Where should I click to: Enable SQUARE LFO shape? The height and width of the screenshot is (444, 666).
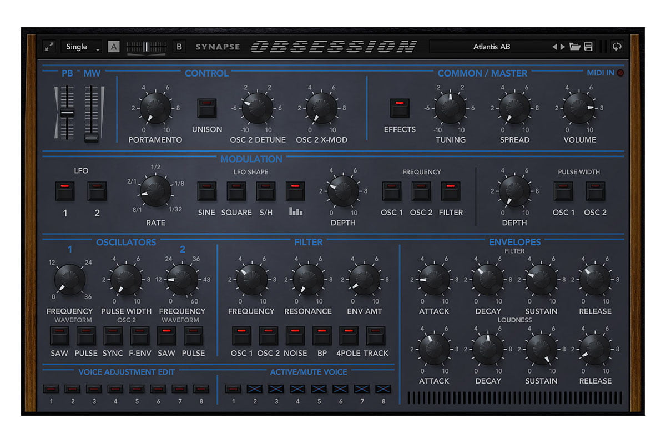click(x=236, y=191)
